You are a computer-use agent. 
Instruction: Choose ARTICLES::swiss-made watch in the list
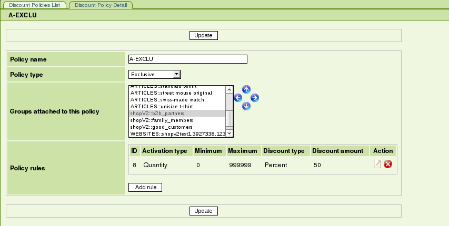tap(176, 99)
